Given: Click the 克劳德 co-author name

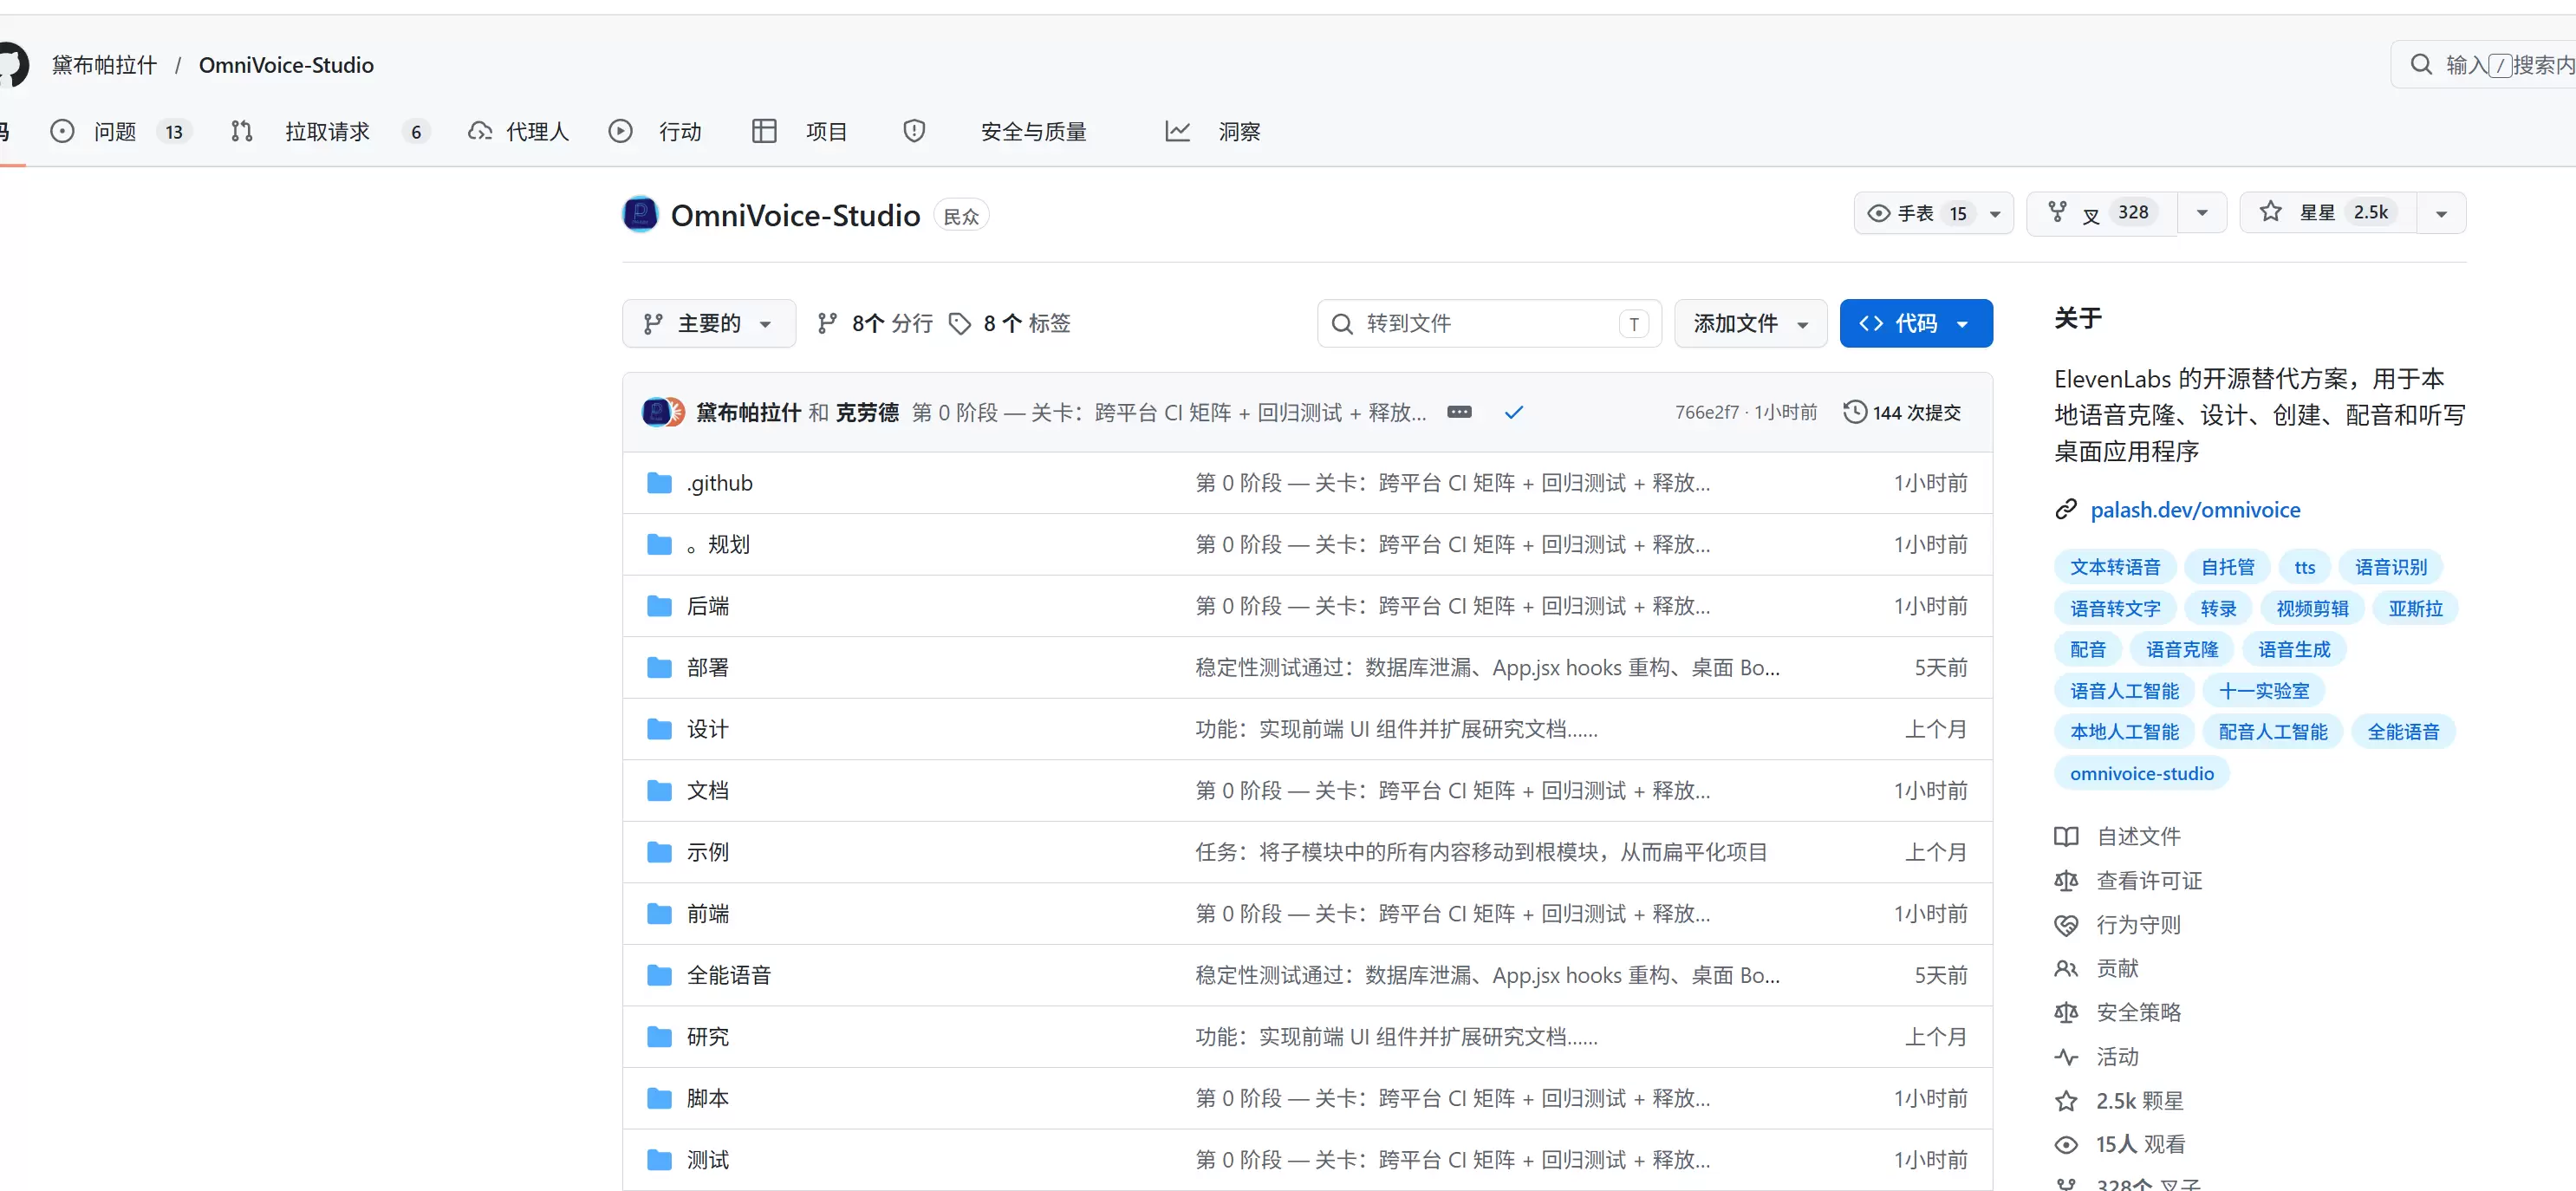Looking at the screenshot, I should click(x=866, y=412).
